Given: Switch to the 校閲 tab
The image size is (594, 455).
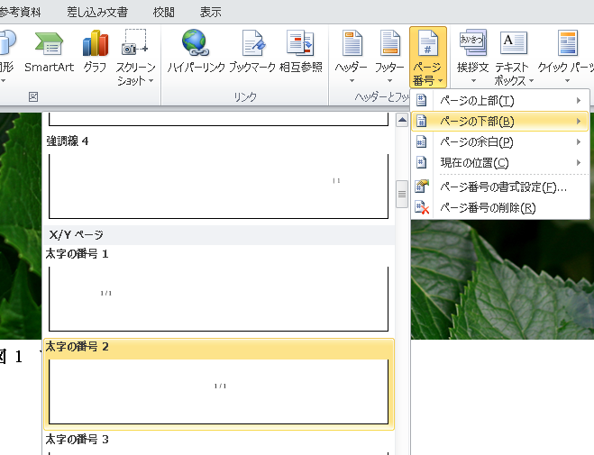Looking at the screenshot, I should pos(164,12).
